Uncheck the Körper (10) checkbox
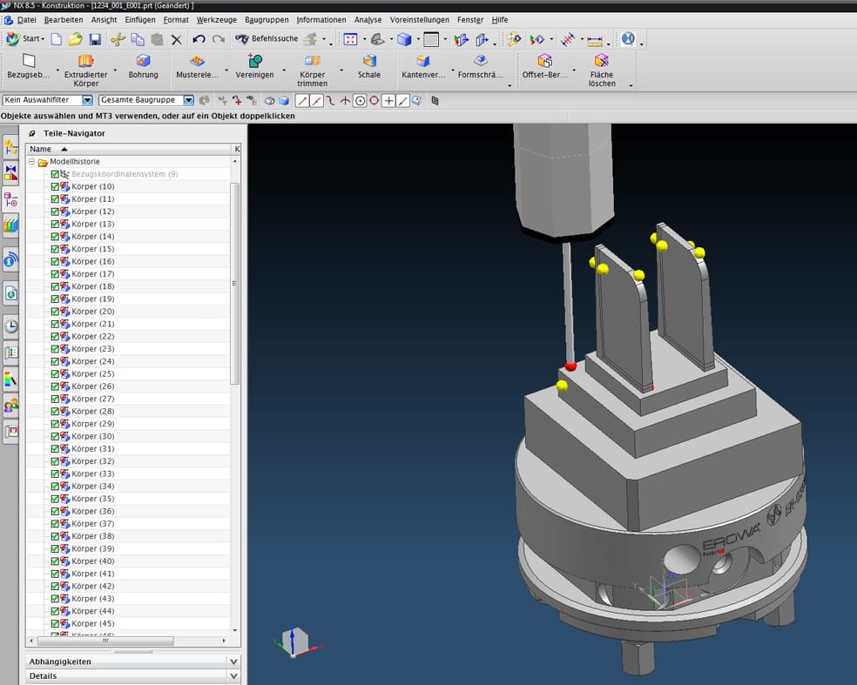The height and width of the screenshot is (685, 857). 55,186
